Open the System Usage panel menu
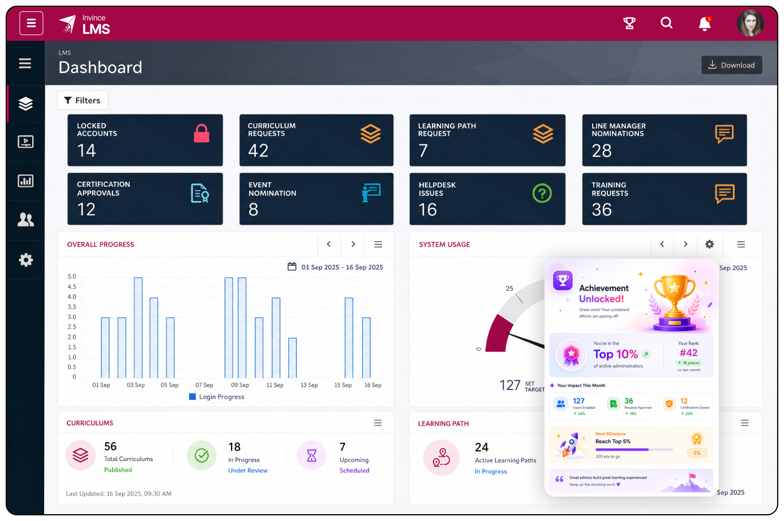Image resolution: width=784 pixels, height=521 pixels. 741,244
